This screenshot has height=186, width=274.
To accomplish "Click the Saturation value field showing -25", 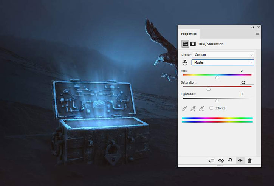I will (x=247, y=82).
